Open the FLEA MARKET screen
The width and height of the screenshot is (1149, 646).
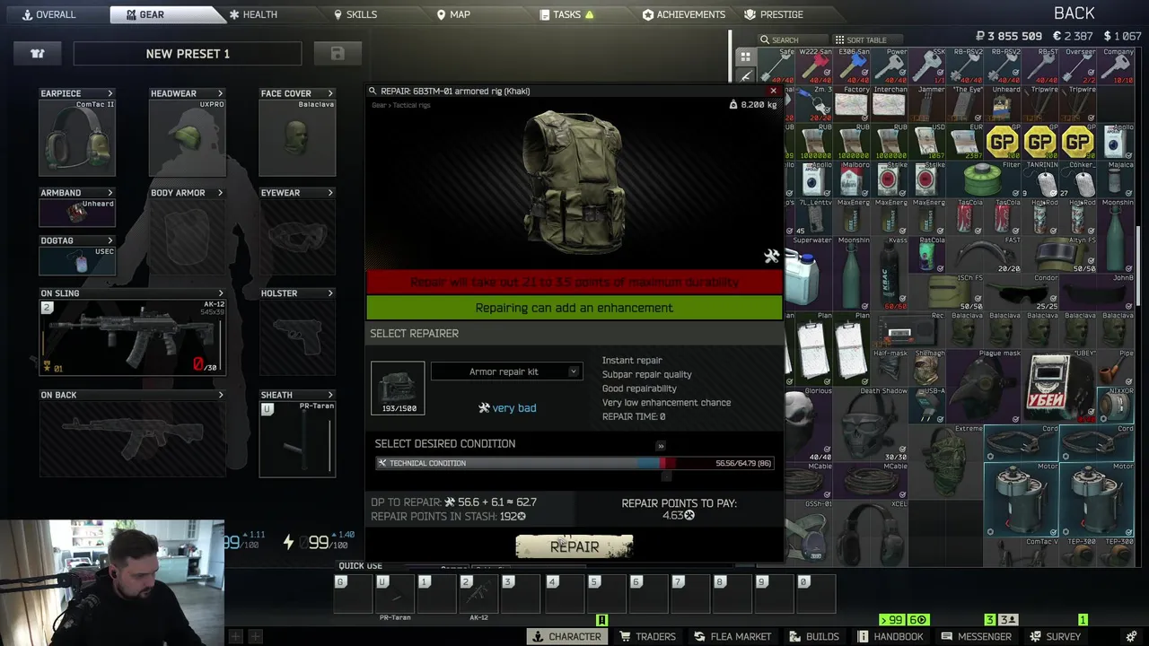point(732,636)
